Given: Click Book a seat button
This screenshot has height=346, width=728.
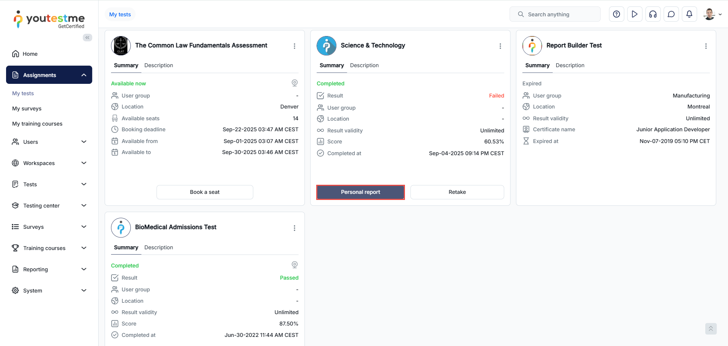Looking at the screenshot, I should pos(205,192).
